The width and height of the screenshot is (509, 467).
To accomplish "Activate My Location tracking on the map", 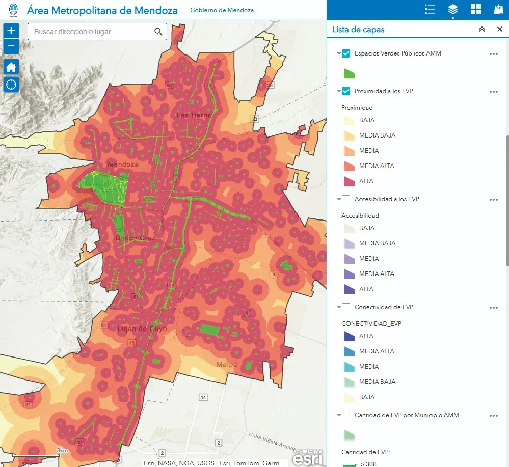I will coord(11,85).
